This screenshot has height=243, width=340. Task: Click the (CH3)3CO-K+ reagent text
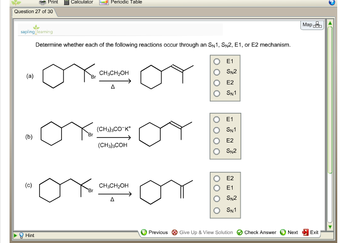(114, 129)
